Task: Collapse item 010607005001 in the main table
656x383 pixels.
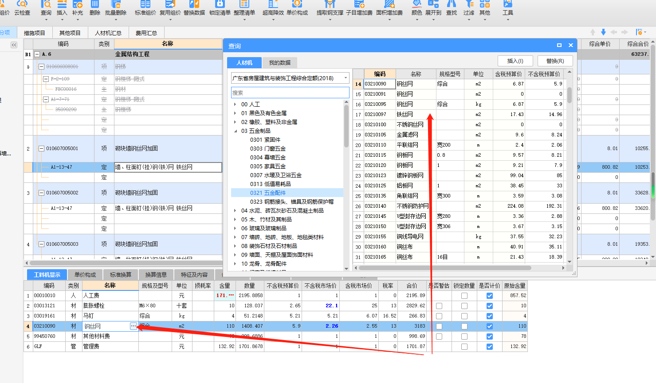Action: [x=41, y=148]
